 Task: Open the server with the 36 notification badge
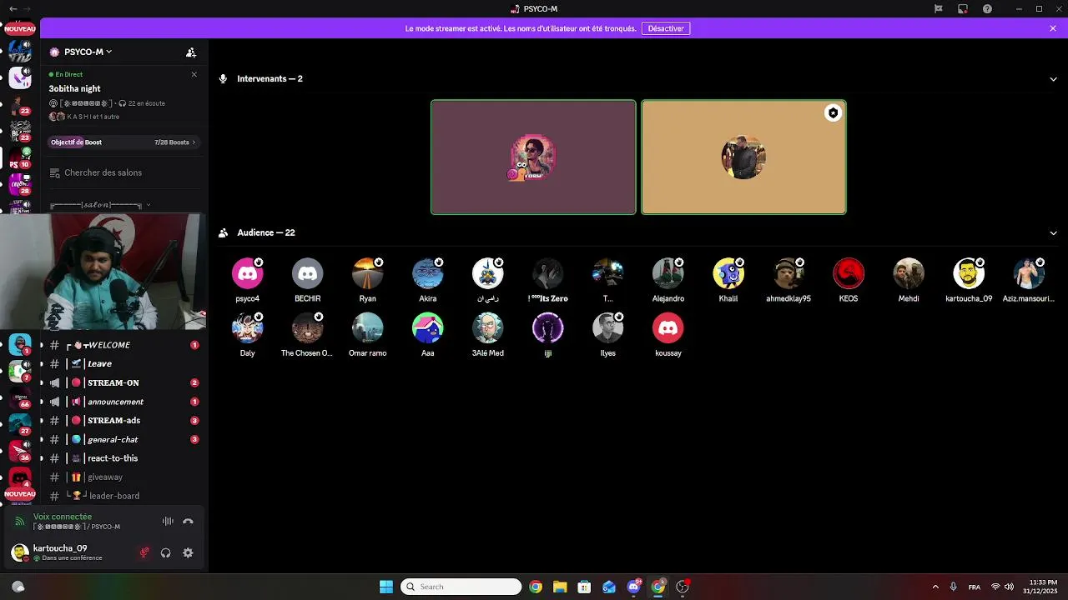[x=20, y=450]
